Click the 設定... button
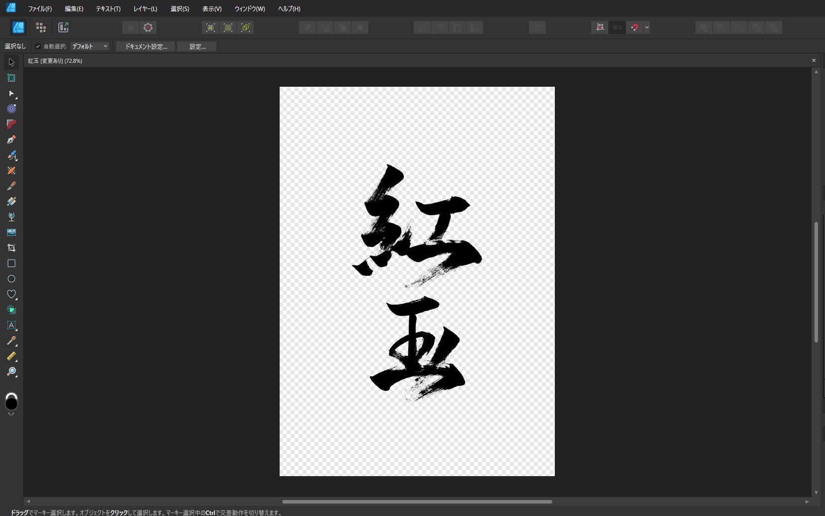The width and height of the screenshot is (825, 516). (197, 46)
